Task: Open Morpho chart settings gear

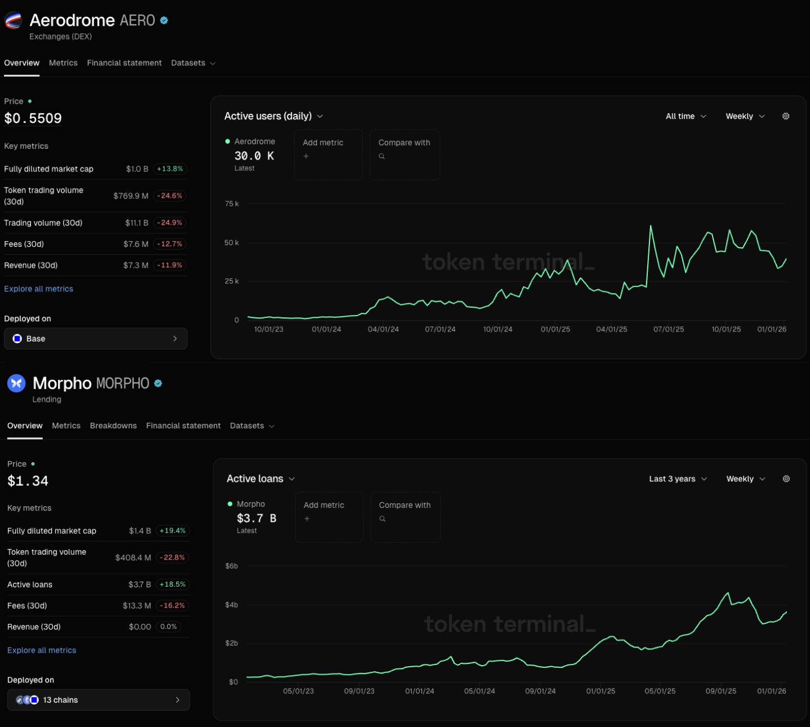Action: click(786, 479)
